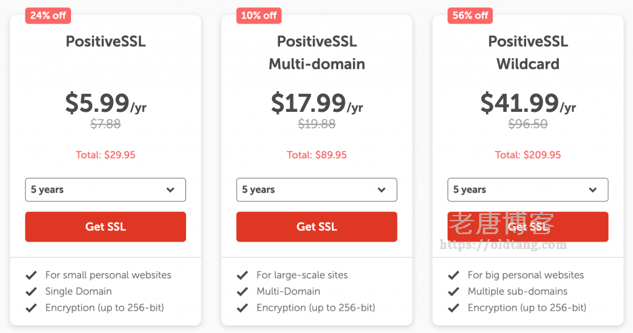This screenshot has height=333, width=633.
Task: Select the PositiveSSL Multi-domain heading
Action: coord(316,53)
